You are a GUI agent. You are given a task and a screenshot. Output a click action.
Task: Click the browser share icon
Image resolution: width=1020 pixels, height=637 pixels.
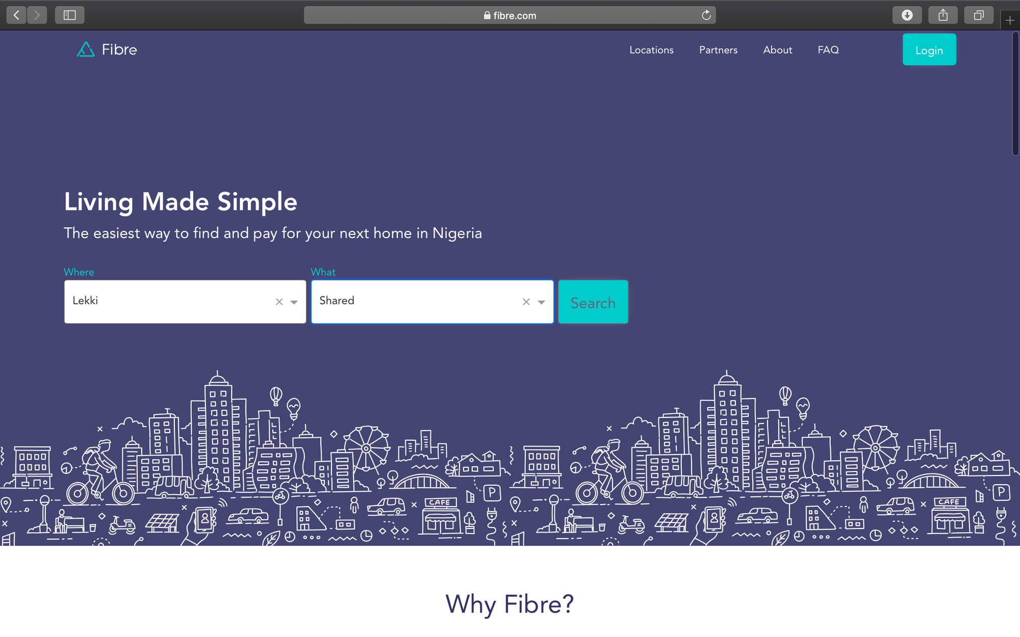[x=942, y=15]
